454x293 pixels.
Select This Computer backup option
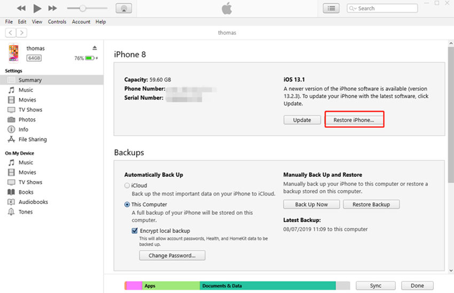127,205
